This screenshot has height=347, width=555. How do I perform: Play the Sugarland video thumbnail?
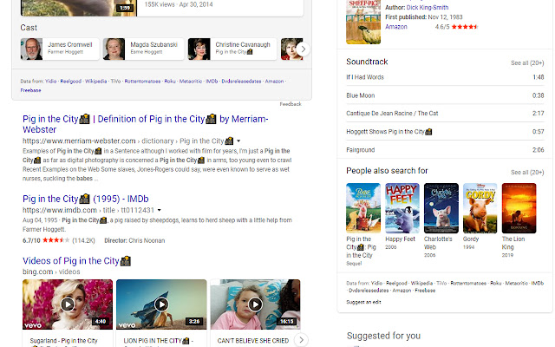coord(68,304)
